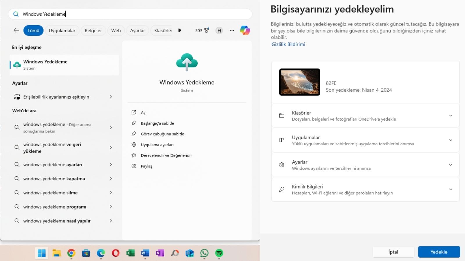Switch to the Uygulamalar filter tab
This screenshot has height=261, width=465.
point(62,30)
